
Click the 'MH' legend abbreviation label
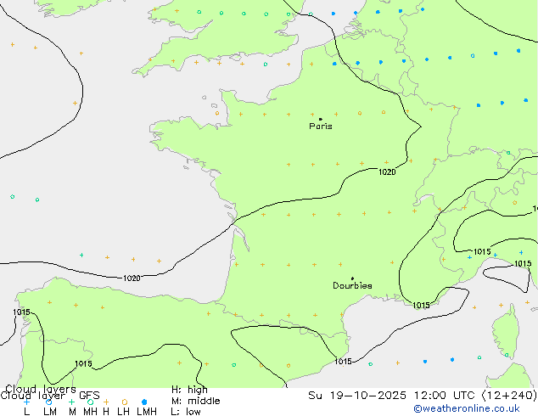90,412
